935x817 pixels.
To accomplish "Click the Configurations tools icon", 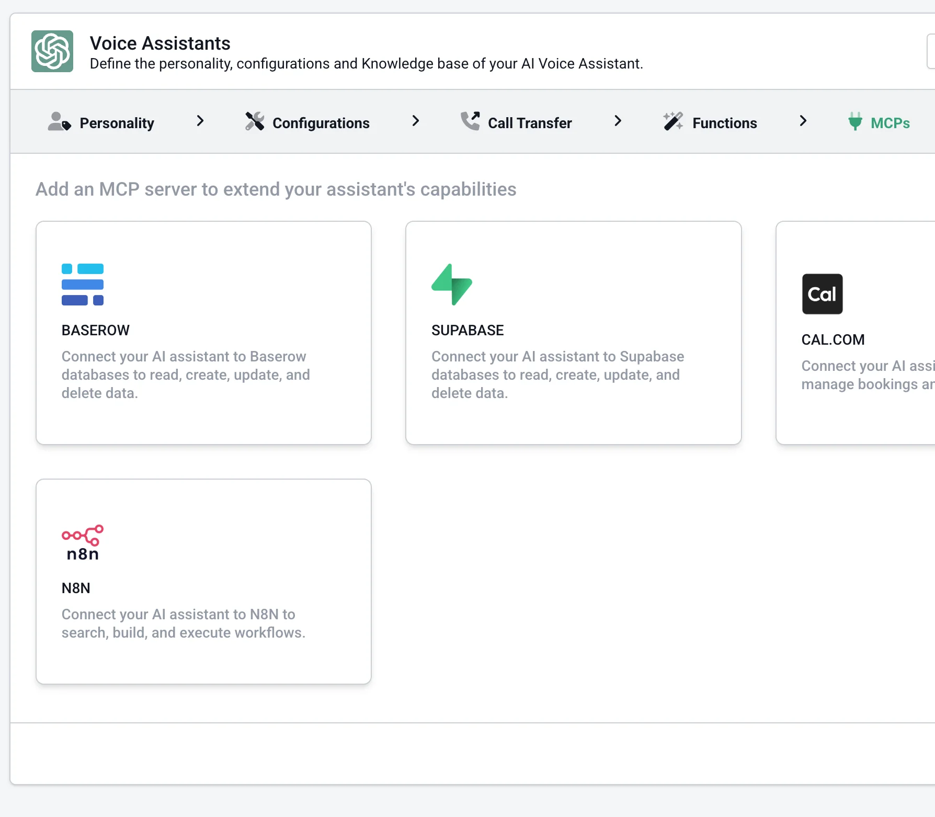I will pos(255,121).
